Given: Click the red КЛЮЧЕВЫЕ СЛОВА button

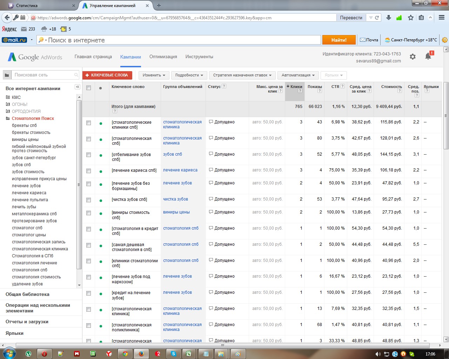Looking at the screenshot, I should pyautogui.click(x=107, y=75).
